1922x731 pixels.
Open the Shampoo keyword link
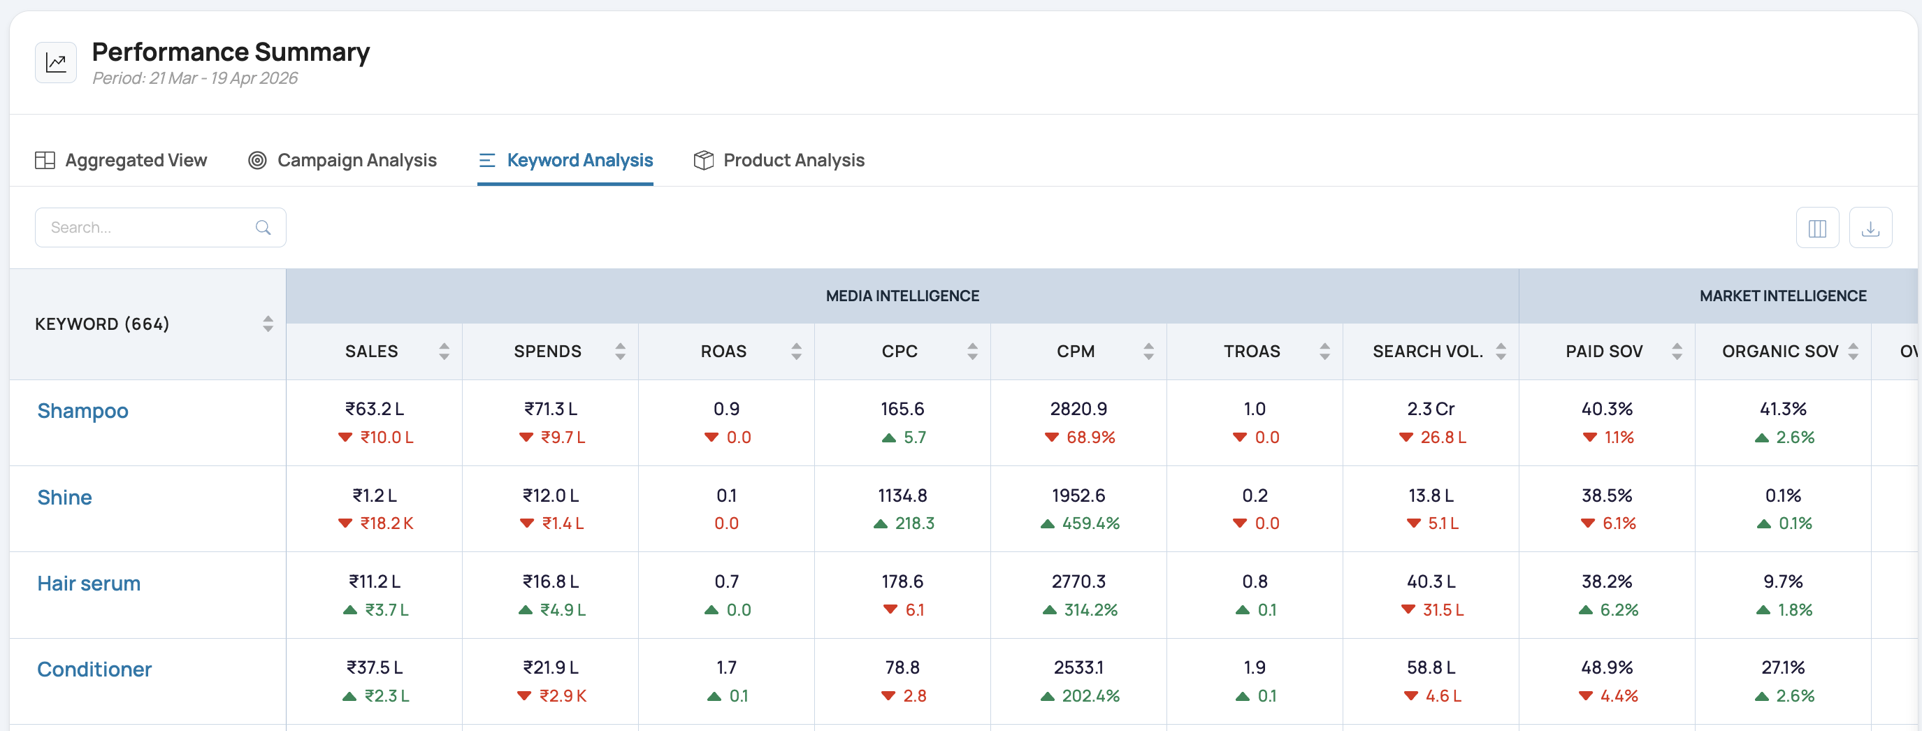tap(82, 411)
